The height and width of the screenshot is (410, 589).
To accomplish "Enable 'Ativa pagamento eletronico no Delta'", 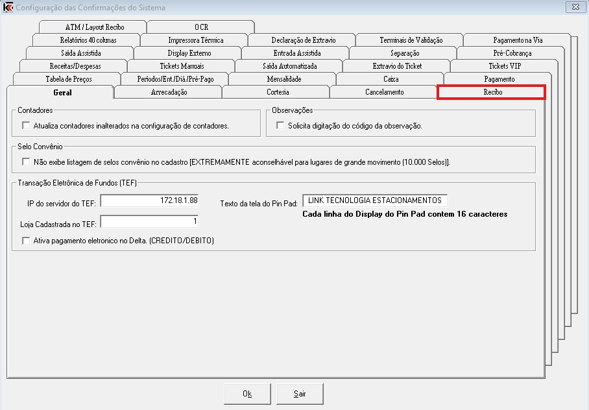I will pyautogui.click(x=27, y=241).
